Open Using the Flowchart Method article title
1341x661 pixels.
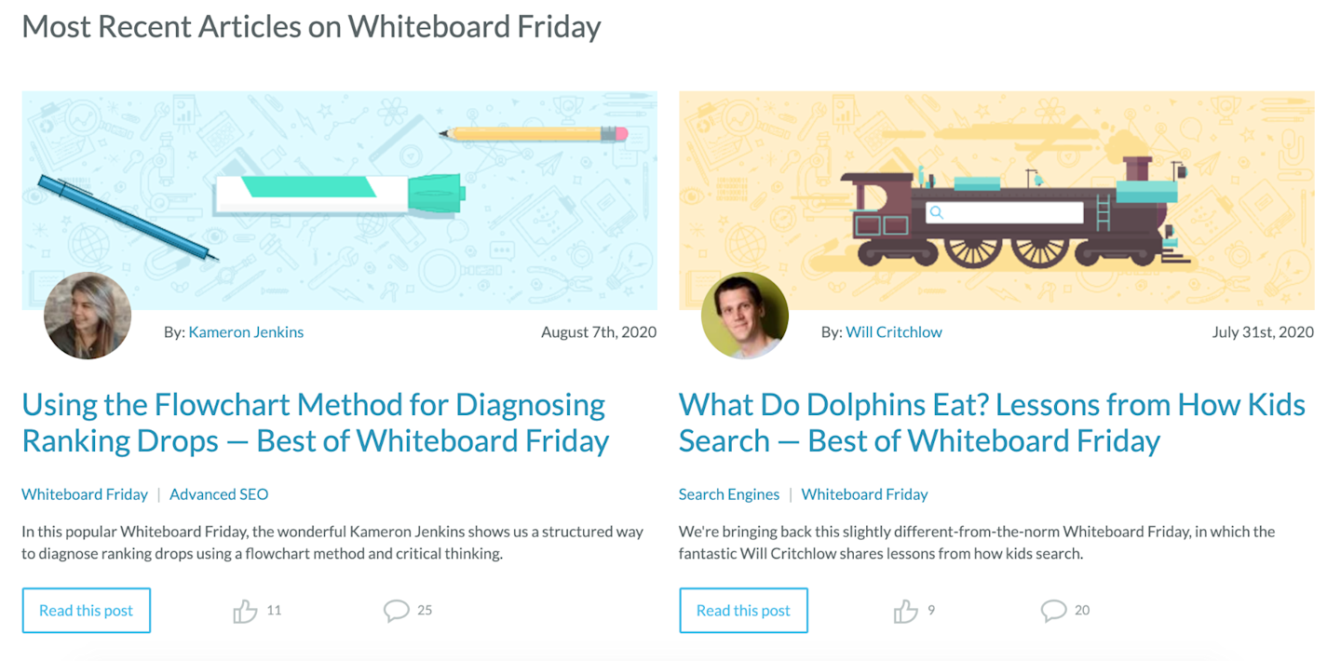click(316, 422)
